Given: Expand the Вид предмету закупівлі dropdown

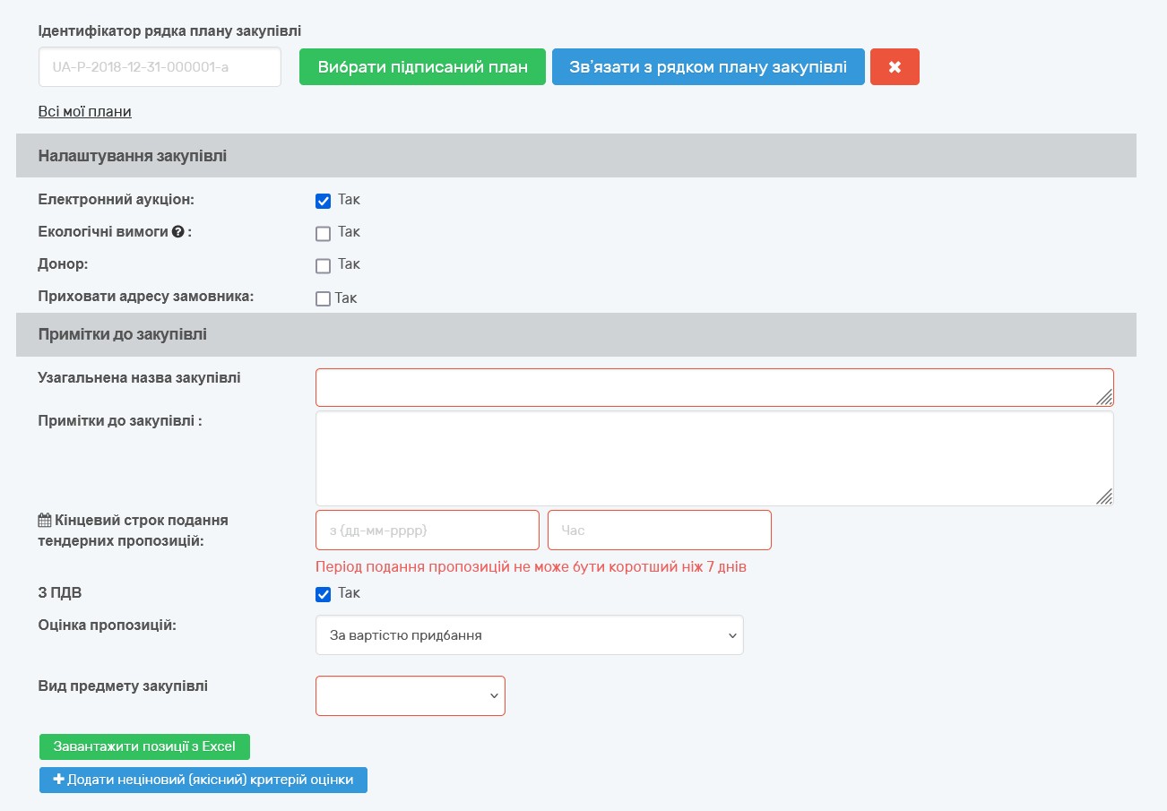Looking at the screenshot, I should click(411, 696).
